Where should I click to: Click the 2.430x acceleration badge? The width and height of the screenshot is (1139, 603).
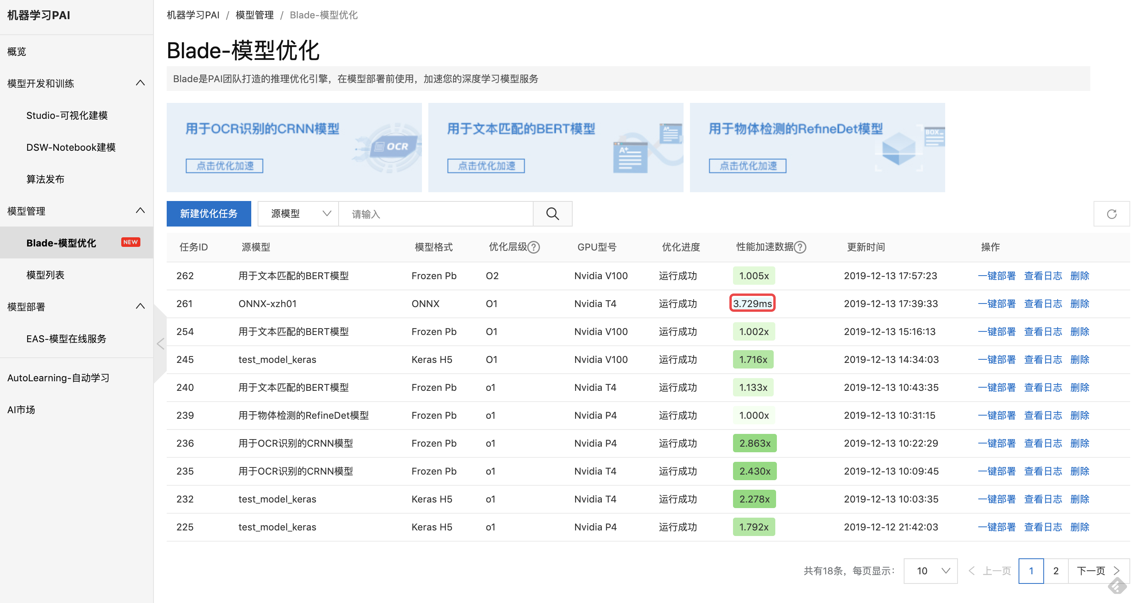(x=754, y=471)
